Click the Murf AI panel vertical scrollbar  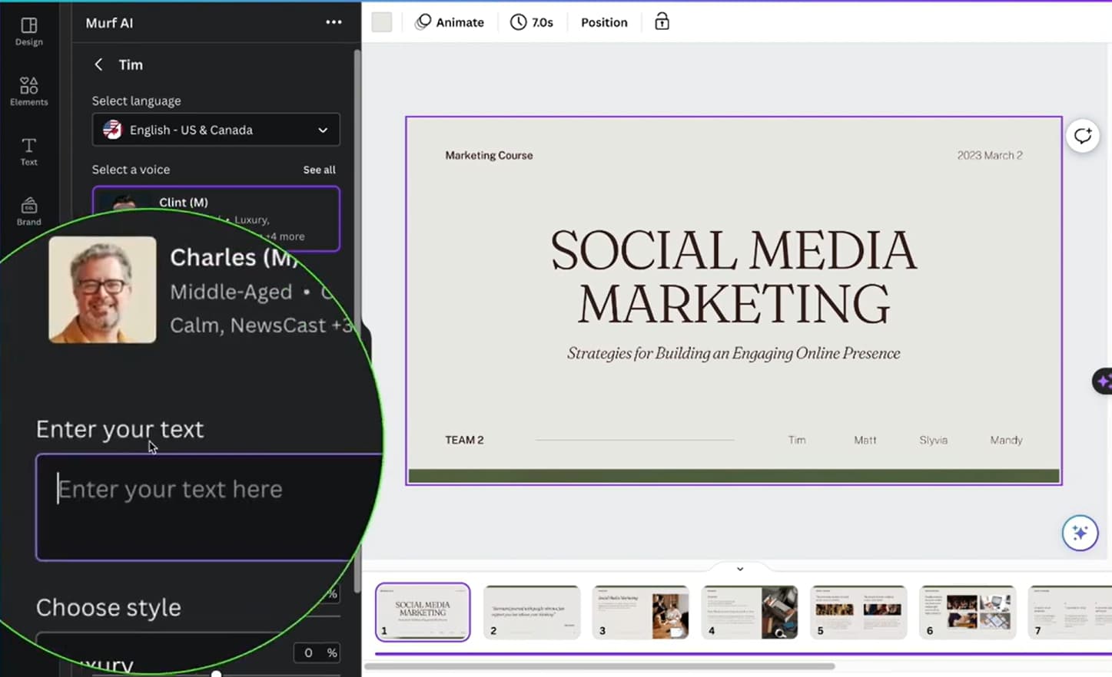click(357, 321)
